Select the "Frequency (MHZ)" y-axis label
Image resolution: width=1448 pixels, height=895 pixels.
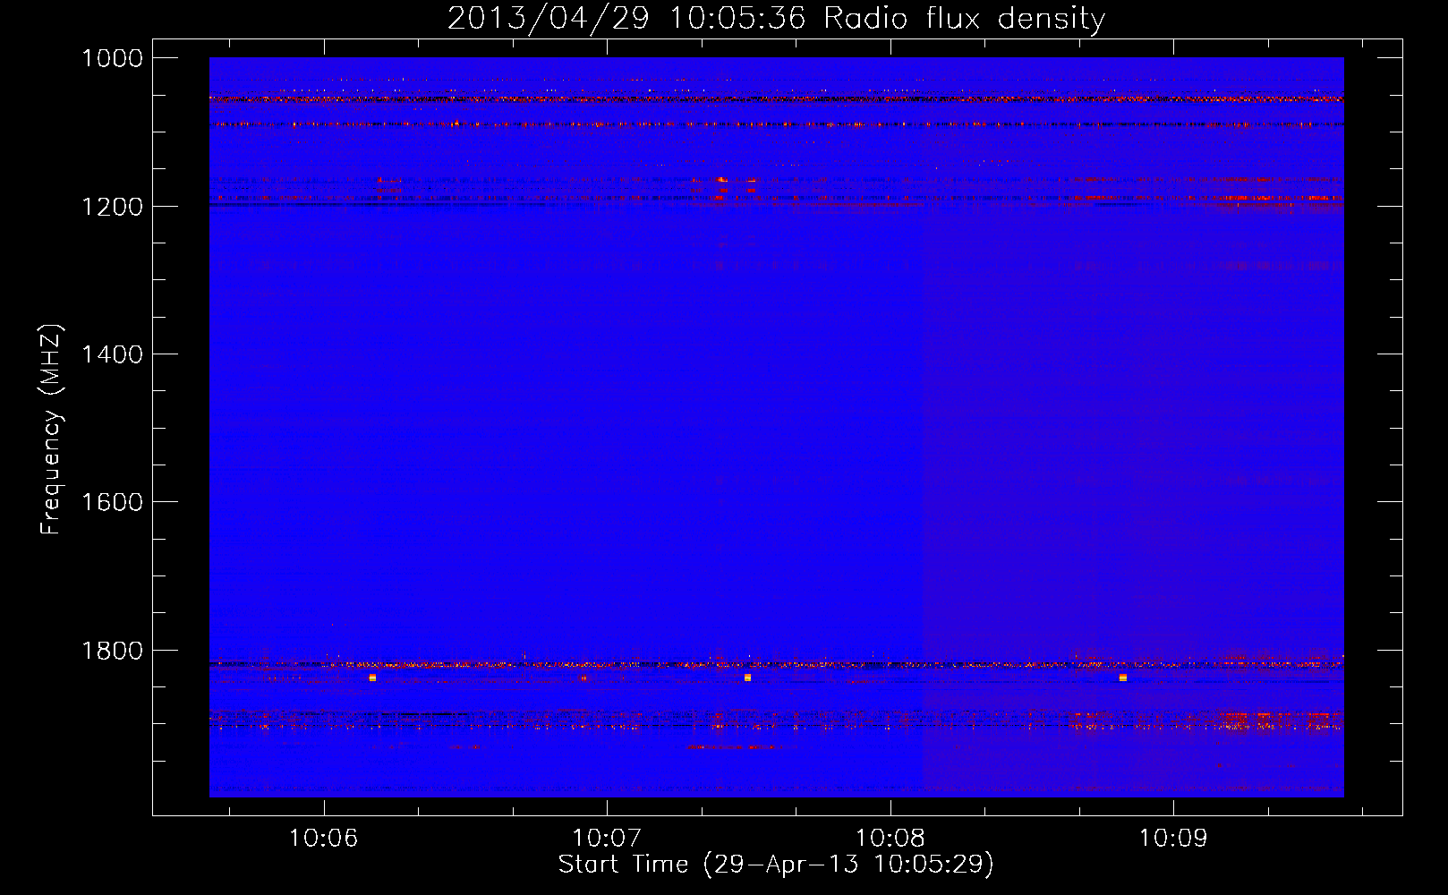[x=52, y=430]
